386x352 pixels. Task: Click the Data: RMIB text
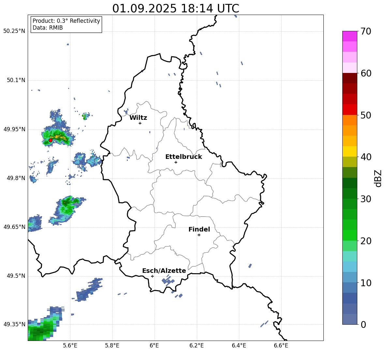(48, 28)
